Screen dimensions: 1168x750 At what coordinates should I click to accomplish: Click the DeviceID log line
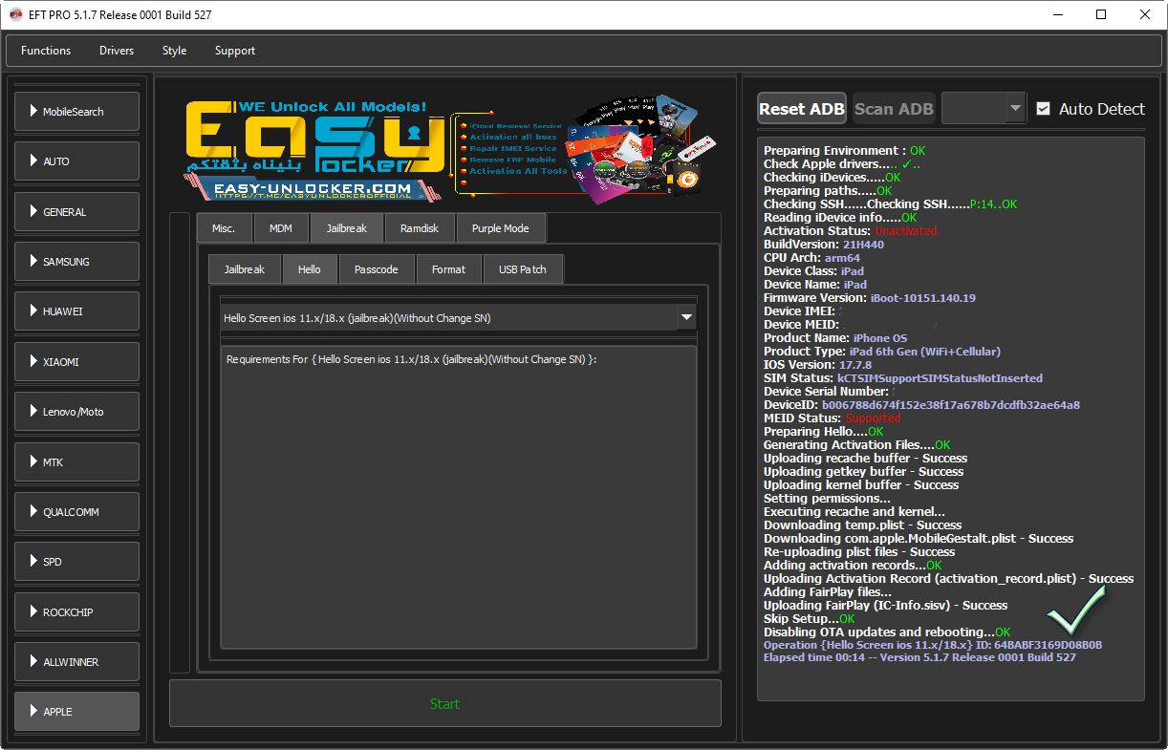pyautogui.click(x=921, y=405)
